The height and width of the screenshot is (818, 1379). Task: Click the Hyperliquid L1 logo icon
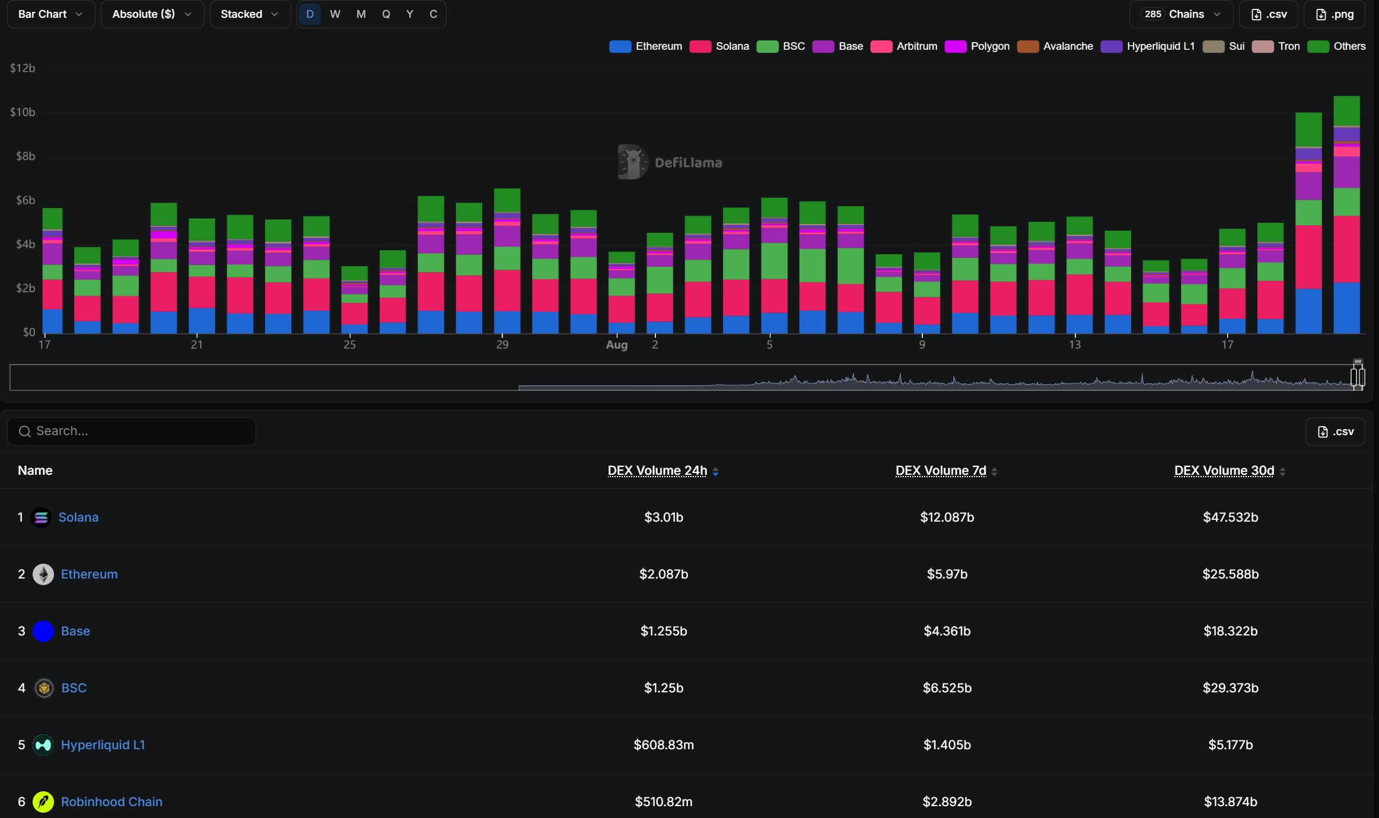(x=43, y=745)
